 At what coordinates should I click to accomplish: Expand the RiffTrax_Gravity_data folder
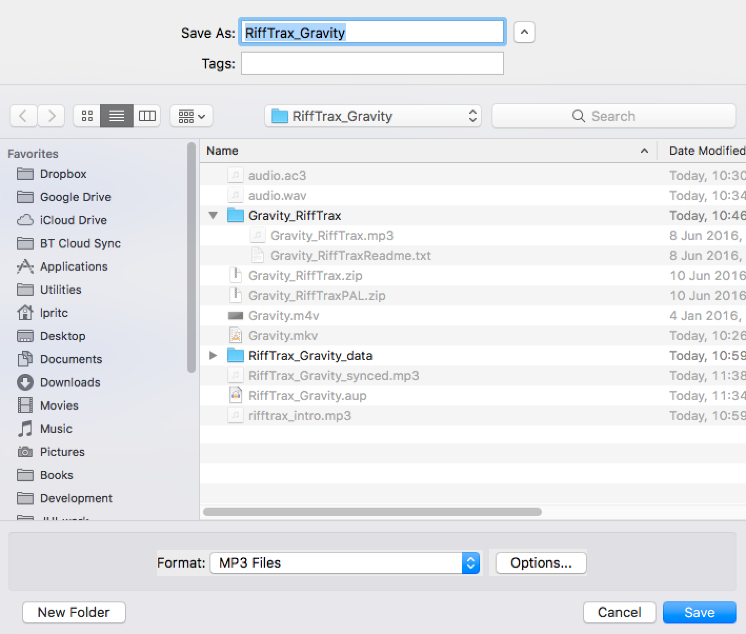(213, 355)
